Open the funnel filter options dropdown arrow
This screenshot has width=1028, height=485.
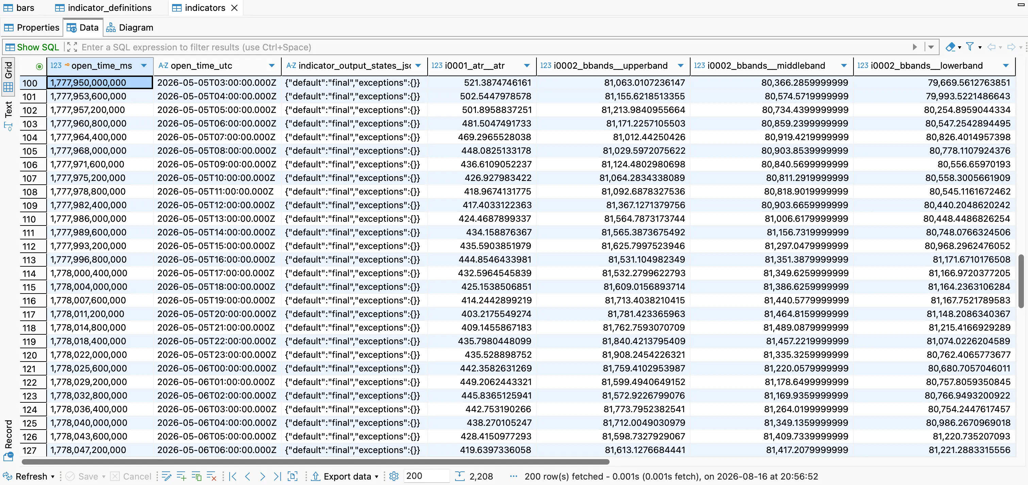980,48
